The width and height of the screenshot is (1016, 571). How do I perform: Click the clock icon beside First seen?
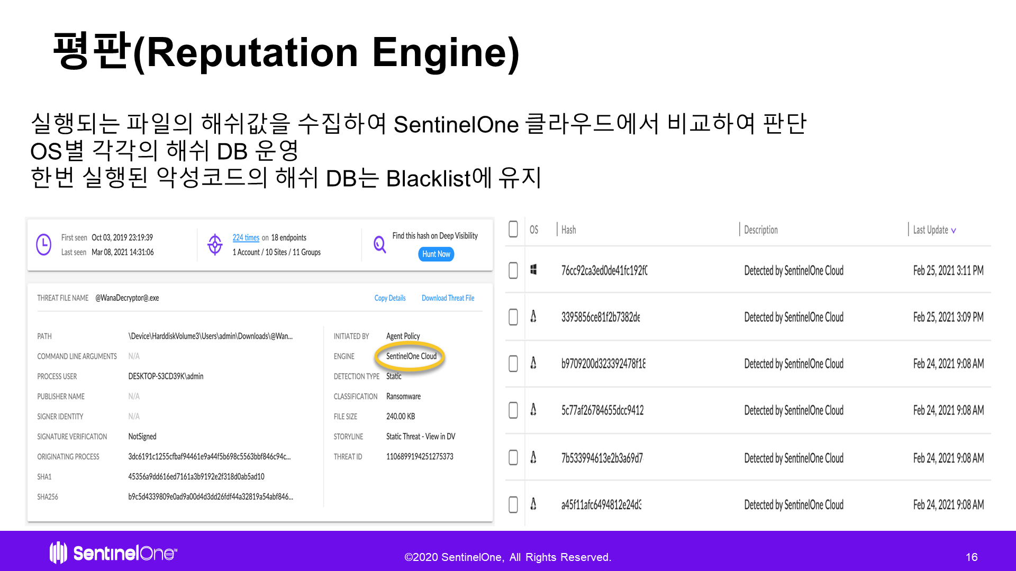(x=43, y=245)
